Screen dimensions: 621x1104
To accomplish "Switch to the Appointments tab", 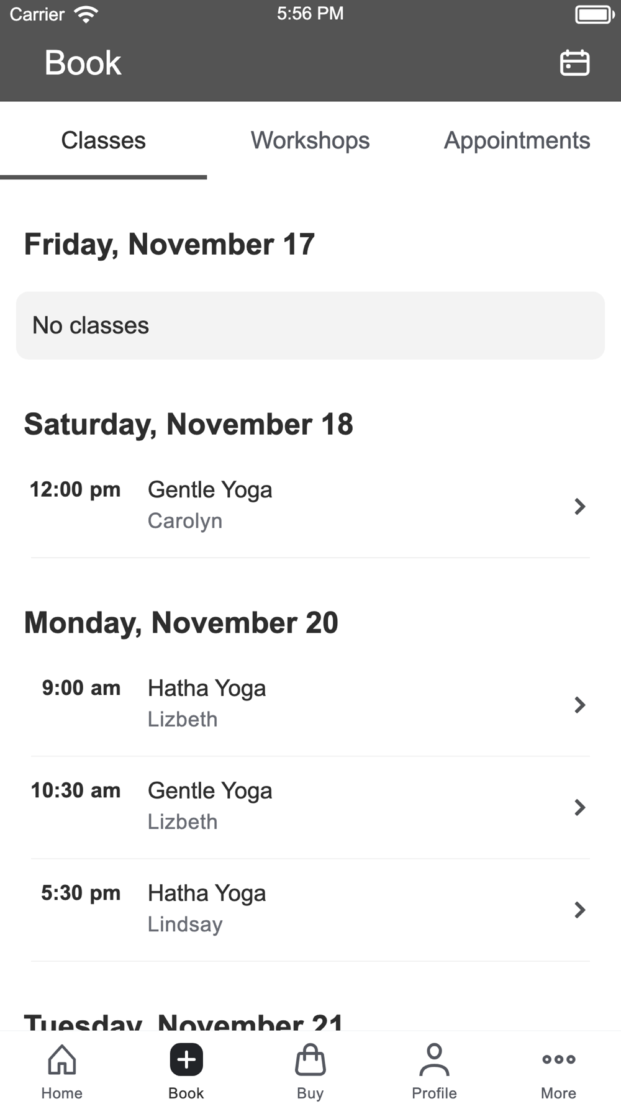I will [x=517, y=141].
